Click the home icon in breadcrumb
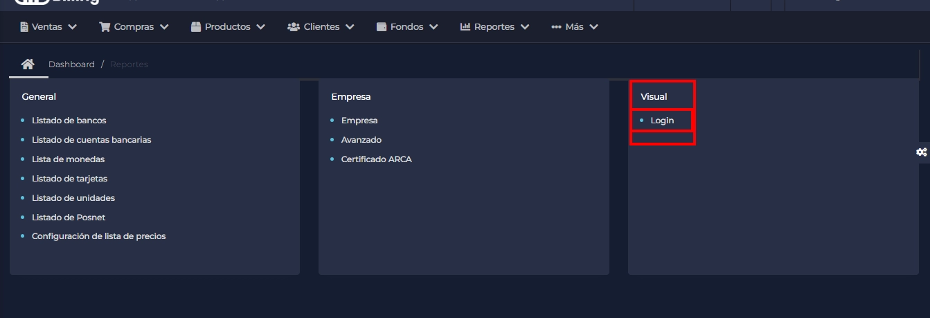Viewport: 930px width, 318px height. (28, 64)
